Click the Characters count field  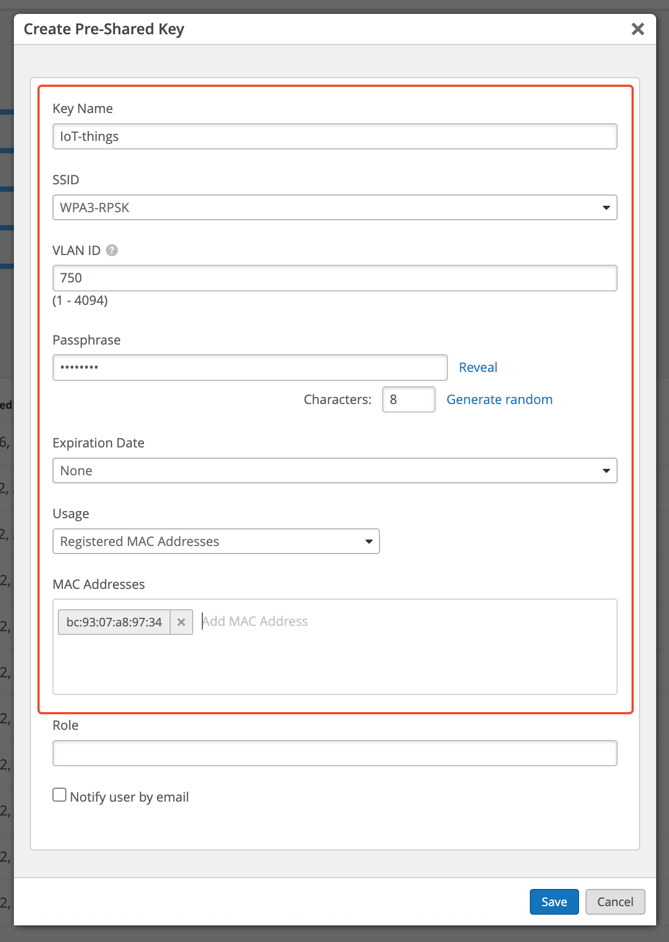tap(408, 400)
